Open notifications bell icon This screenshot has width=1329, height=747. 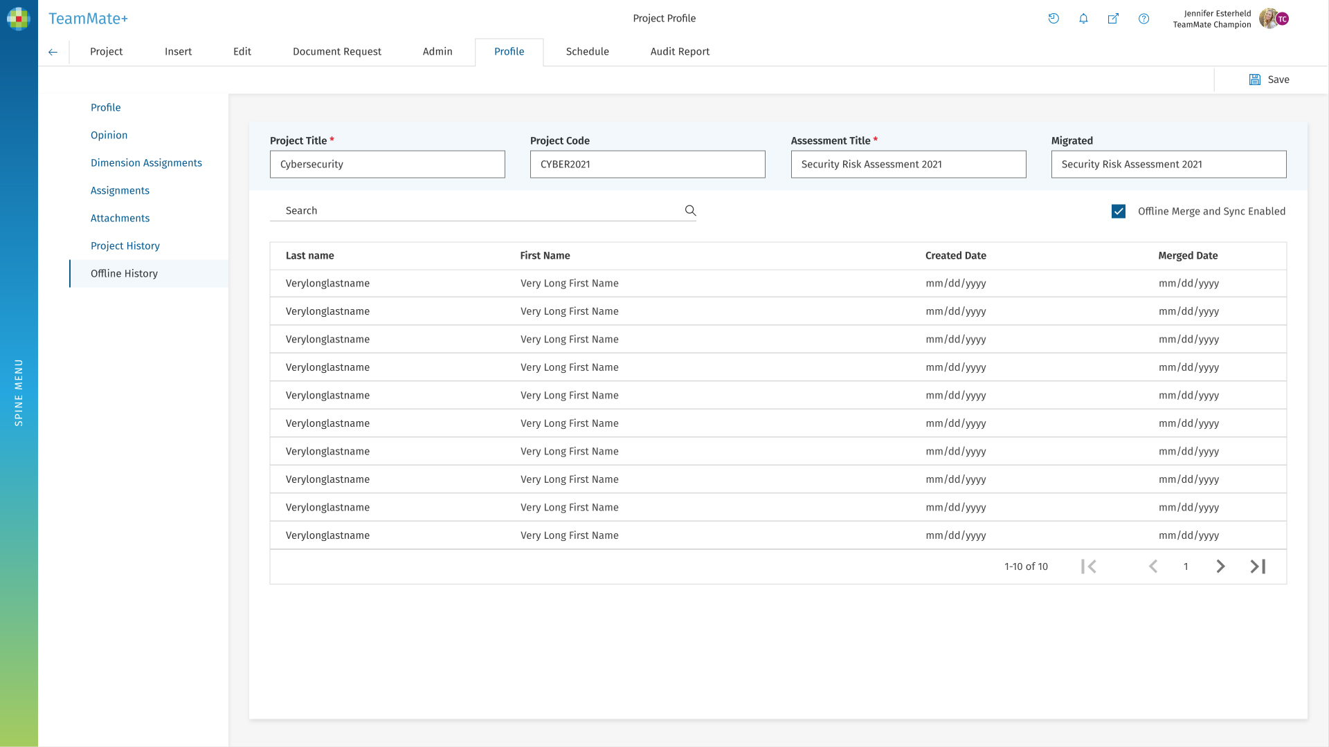1083,19
